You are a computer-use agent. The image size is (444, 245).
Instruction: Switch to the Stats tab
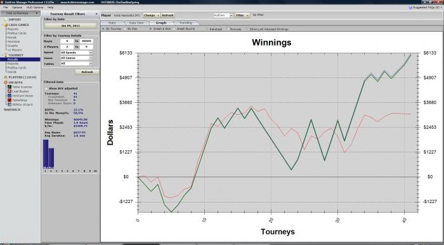point(112,23)
